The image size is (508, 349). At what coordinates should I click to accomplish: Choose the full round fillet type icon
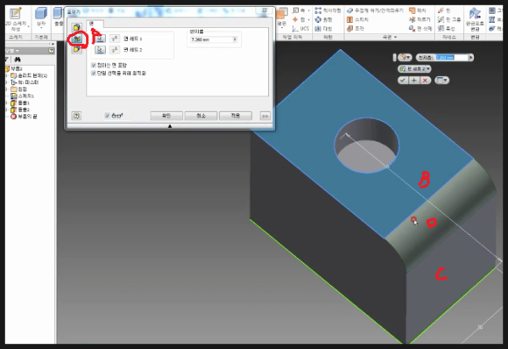click(x=77, y=49)
